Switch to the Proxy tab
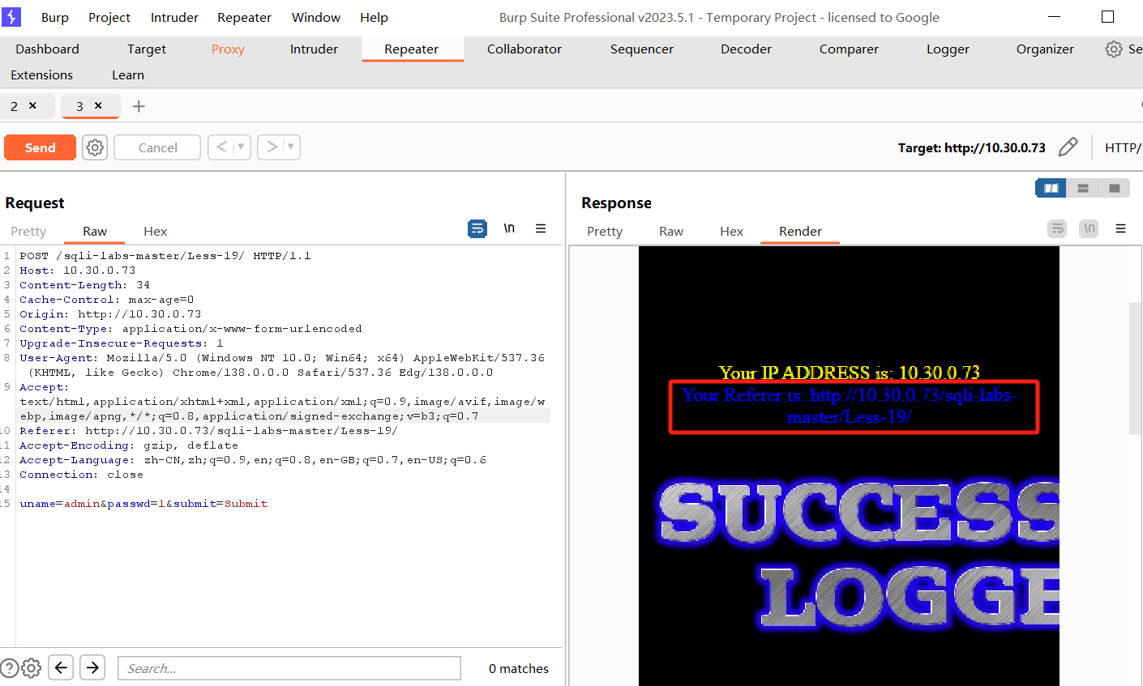This screenshot has height=686, width=1143. (x=228, y=49)
